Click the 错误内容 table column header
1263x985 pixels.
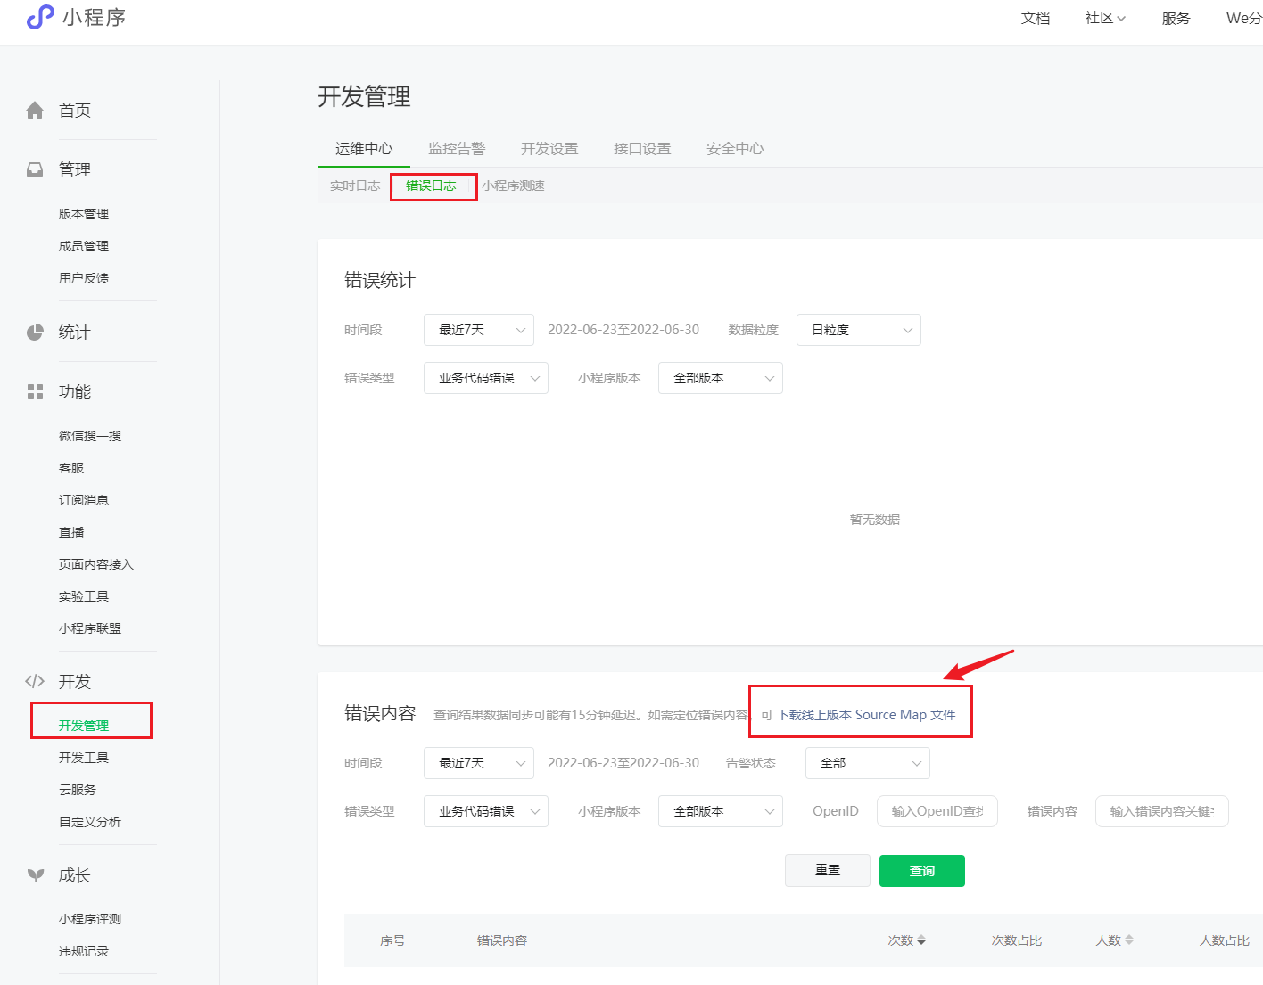point(502,940)
